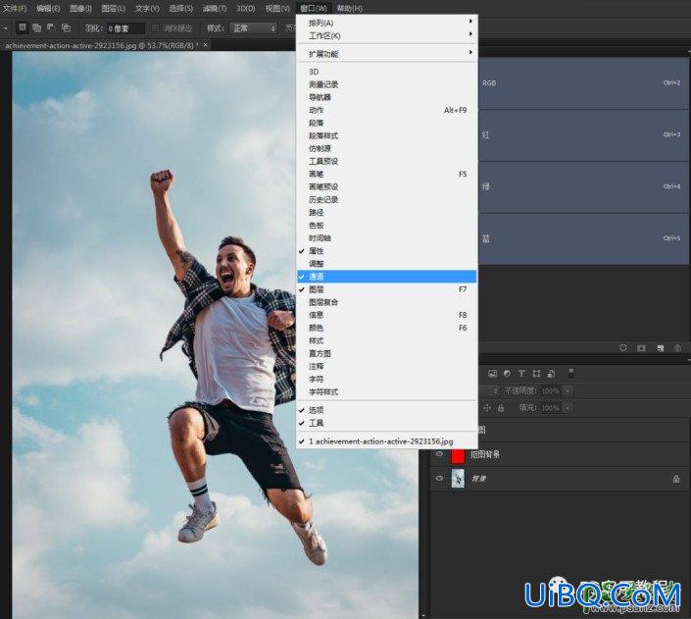This screenshot has height=619, width=691.
Task: Uncheck the 属性 panel in Window menu
Action: [387, 251]
